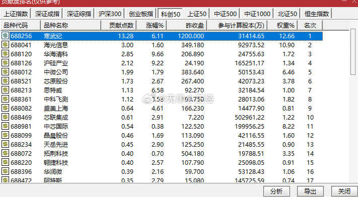
Task: Click the stock icon beside 688041
Action: (x=5, y=45)
